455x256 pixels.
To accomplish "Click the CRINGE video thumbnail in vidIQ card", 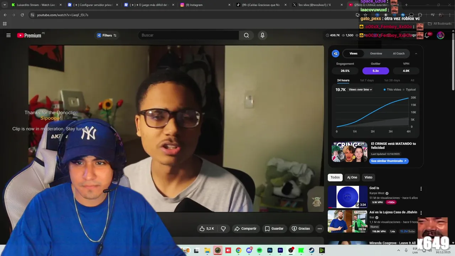I will [x=349, y=152].
